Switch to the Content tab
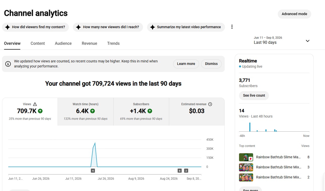 (x=38, y=43)
